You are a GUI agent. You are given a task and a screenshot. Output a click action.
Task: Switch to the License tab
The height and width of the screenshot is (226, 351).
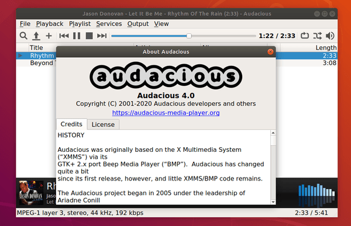point(103,124)
